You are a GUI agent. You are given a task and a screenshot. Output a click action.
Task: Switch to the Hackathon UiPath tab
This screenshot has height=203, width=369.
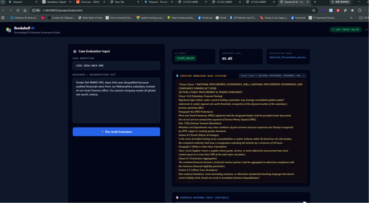(56, 2)
